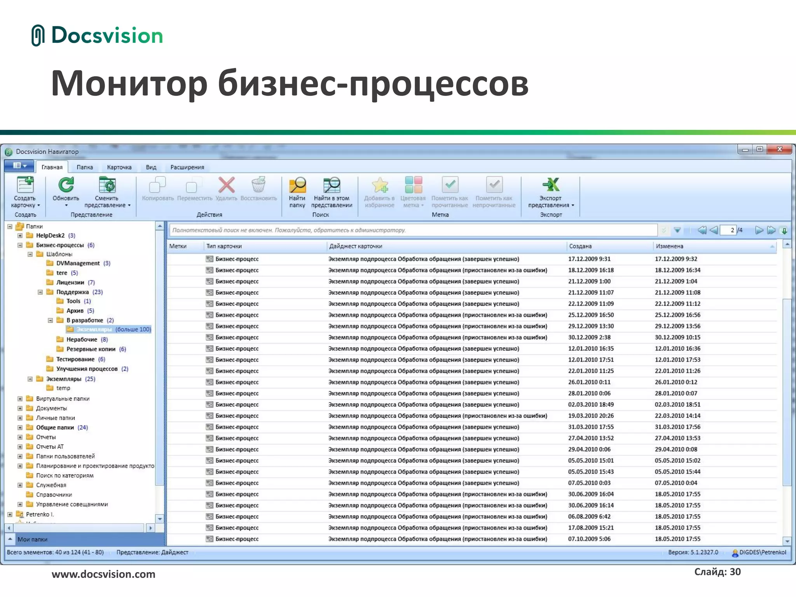Switch to the Расширения tab
Screen dimensions: 796x597
187,167
